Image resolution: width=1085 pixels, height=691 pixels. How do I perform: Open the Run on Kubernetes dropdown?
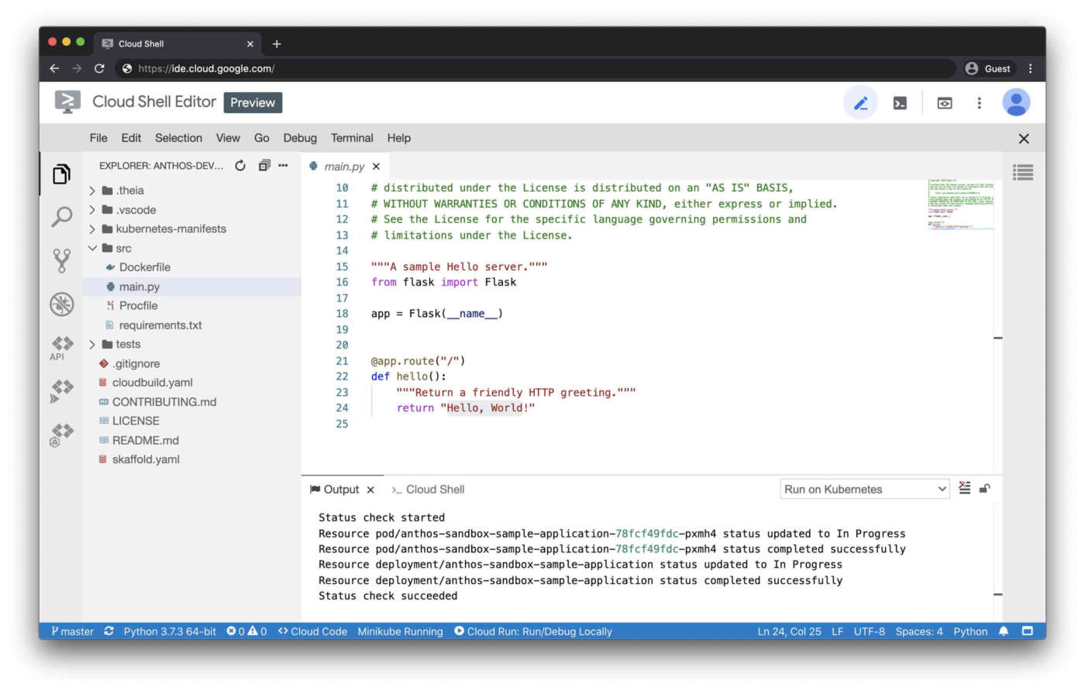click(x=864, y=490)
